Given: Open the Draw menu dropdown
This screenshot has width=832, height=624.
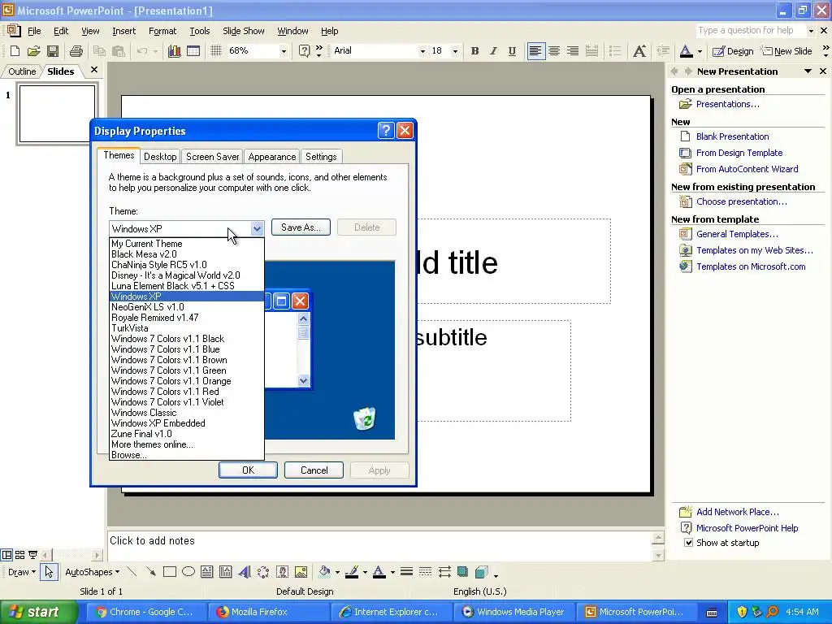Looking at the screenshot, I should [21, 571].
